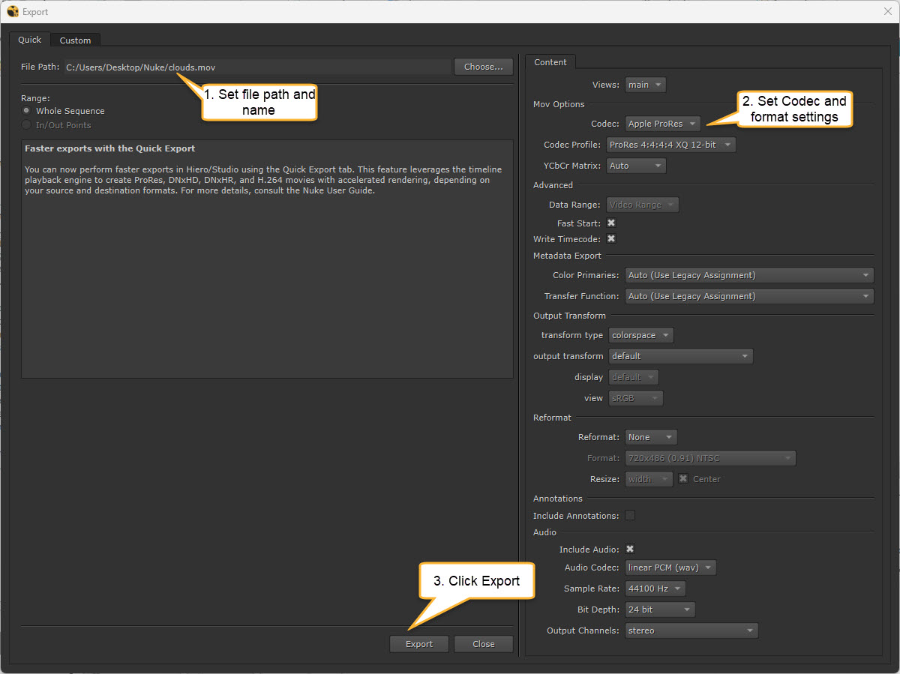Click the Export button
The height and width of the screenshot is (674, 900).
pos(419,644)
